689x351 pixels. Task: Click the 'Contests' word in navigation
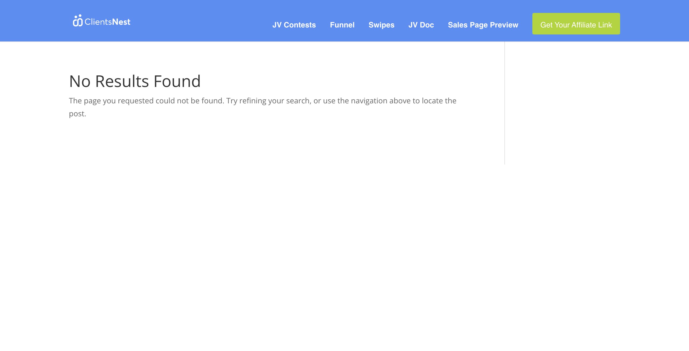click(300, 25)
